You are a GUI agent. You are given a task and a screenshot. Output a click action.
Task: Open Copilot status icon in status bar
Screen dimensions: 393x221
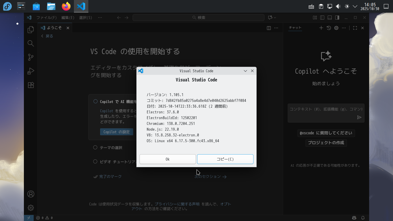pos(354,218)
